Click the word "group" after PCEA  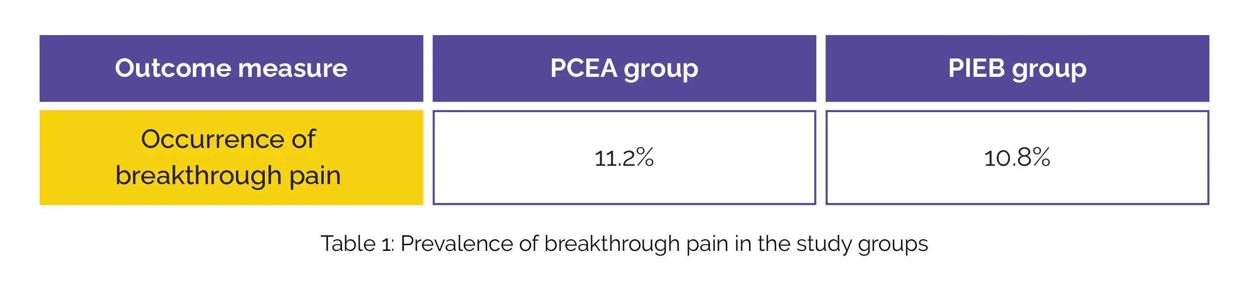point(661,69)
